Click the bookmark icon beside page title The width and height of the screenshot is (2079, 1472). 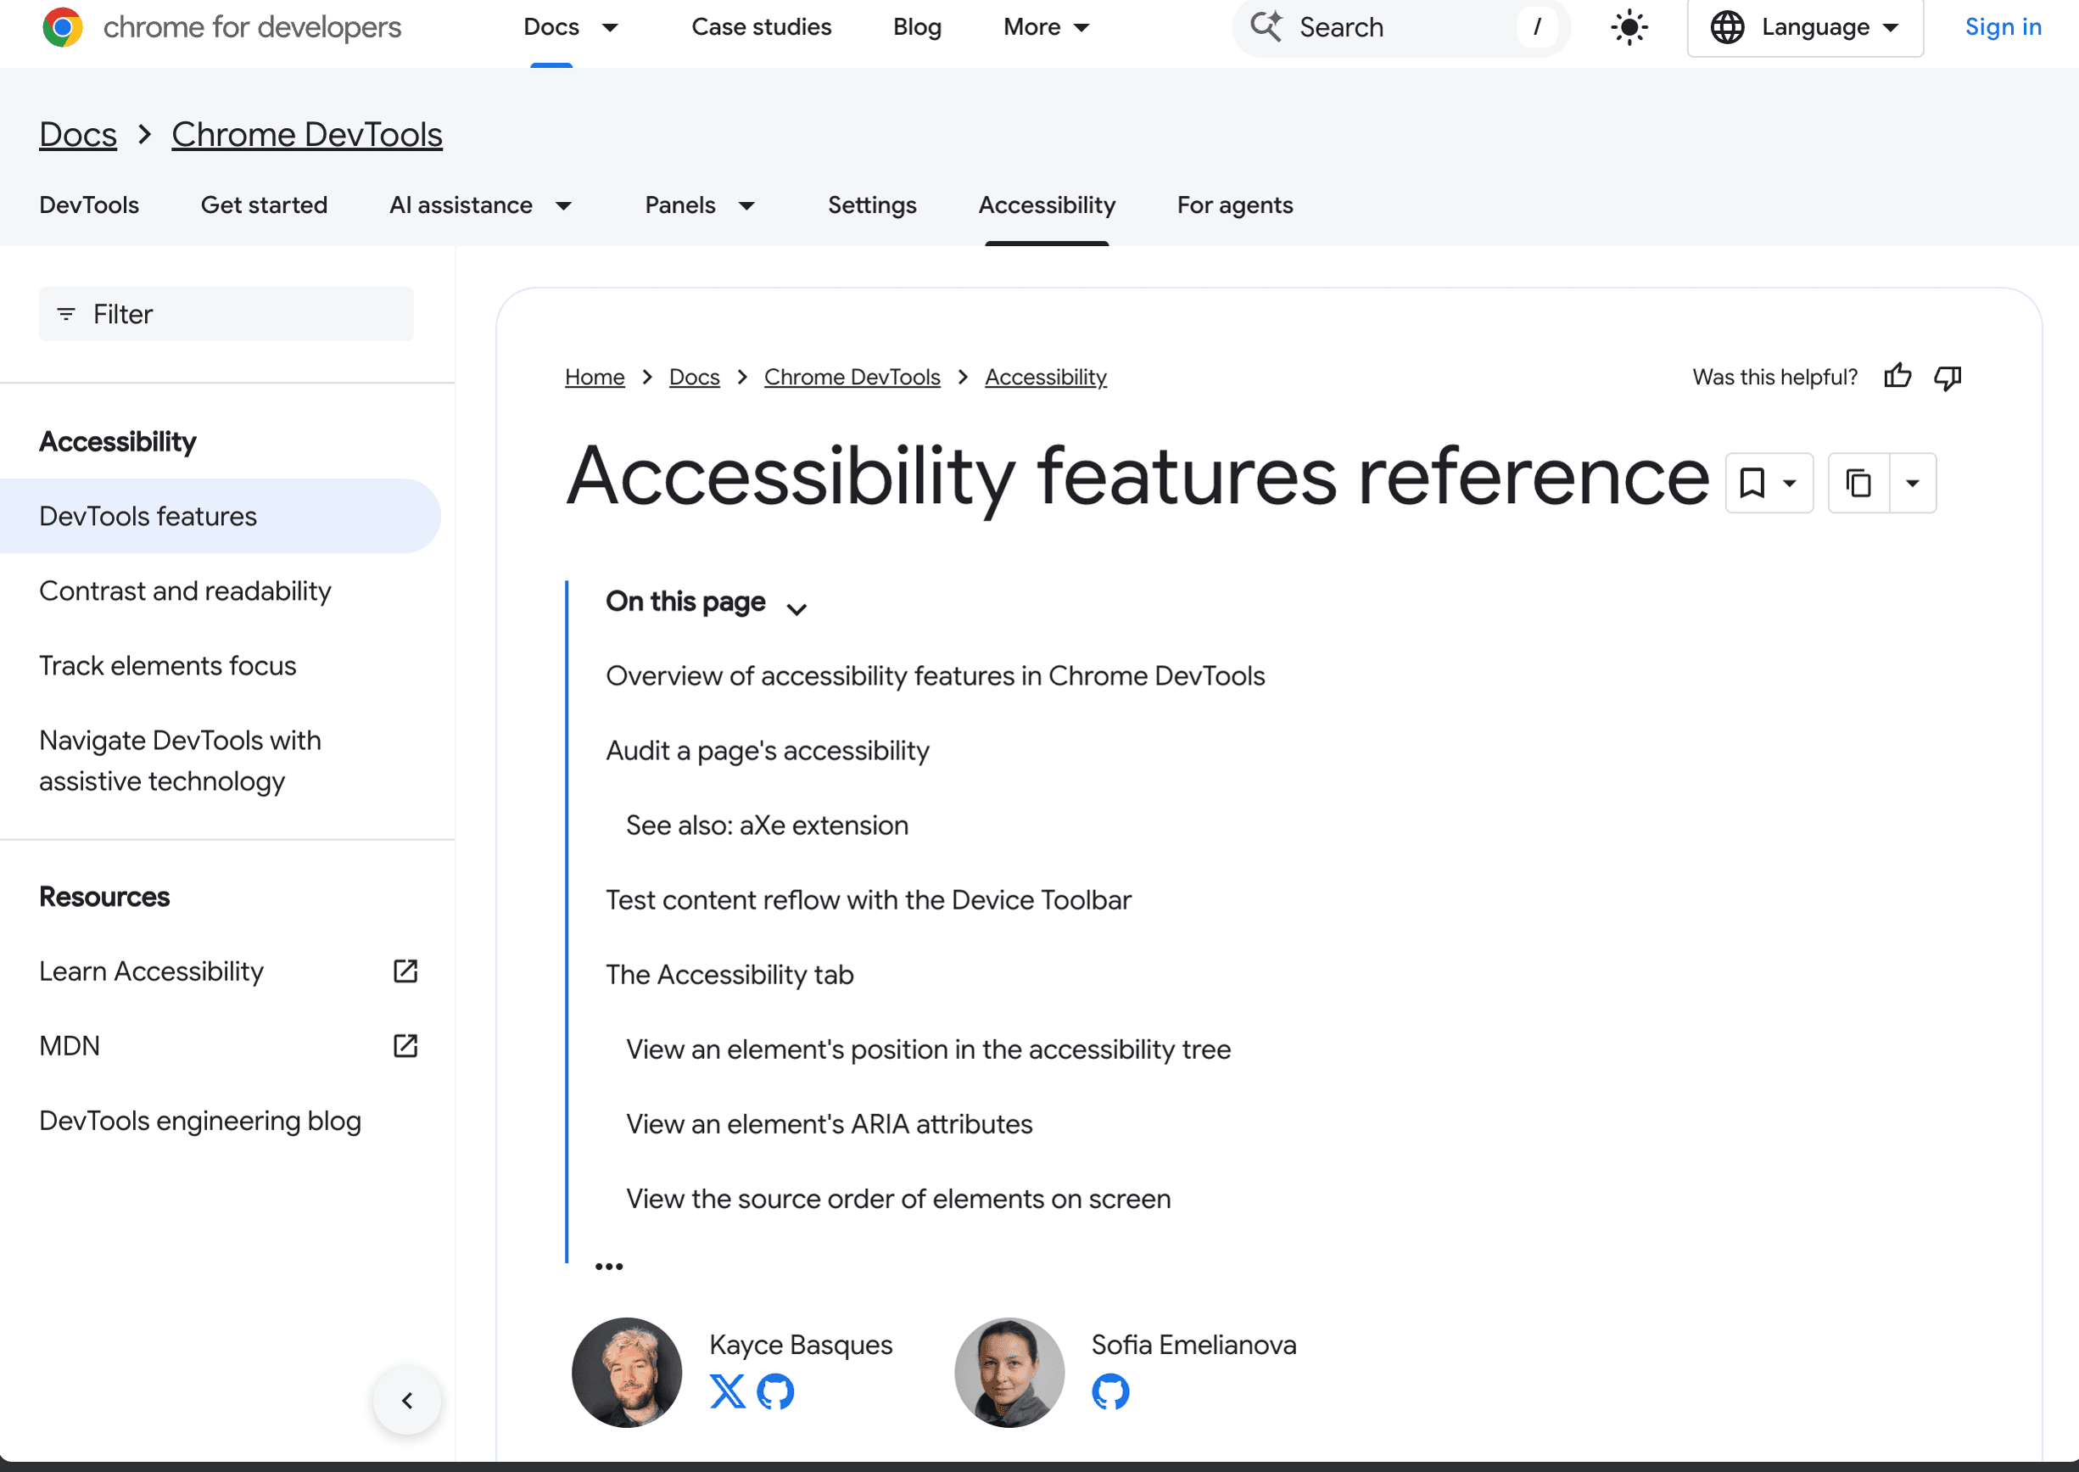pyautogui.click(x=1752, y=483)
